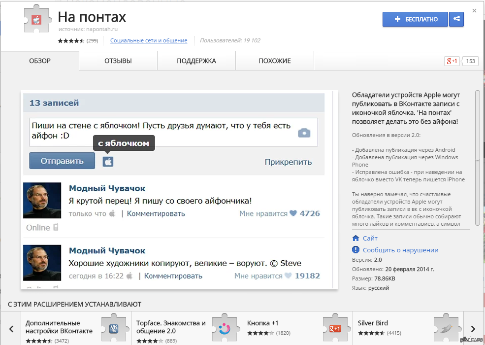Screen dimensions: 485x345
Task: Click the Topface. Знакомства и общение 2.0 title
Action: [x=171, y=327]
